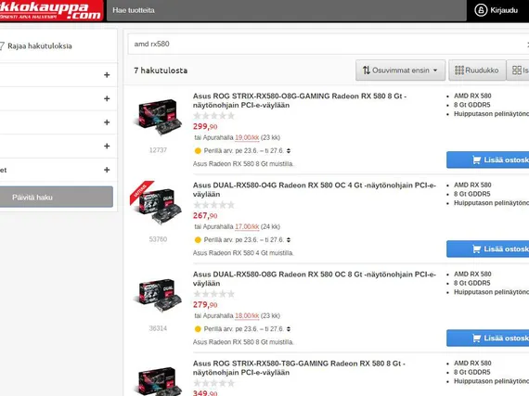Click cart icon for STRIX-RX580-O8G-GAMING product
529x396 pixels.
pyautogui.click(x=476, y=160)
